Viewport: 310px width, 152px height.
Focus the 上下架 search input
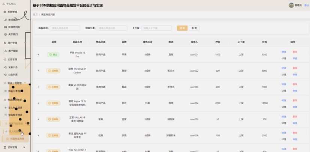click(157, 28)
